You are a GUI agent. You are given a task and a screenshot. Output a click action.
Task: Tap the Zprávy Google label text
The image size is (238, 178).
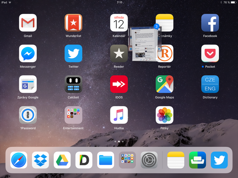(28, 97)
